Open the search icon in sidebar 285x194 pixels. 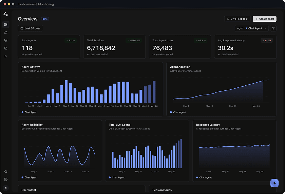(x=6, y=172)
